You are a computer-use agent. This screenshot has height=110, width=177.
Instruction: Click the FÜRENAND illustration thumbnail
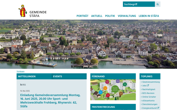tap(113, 90)
